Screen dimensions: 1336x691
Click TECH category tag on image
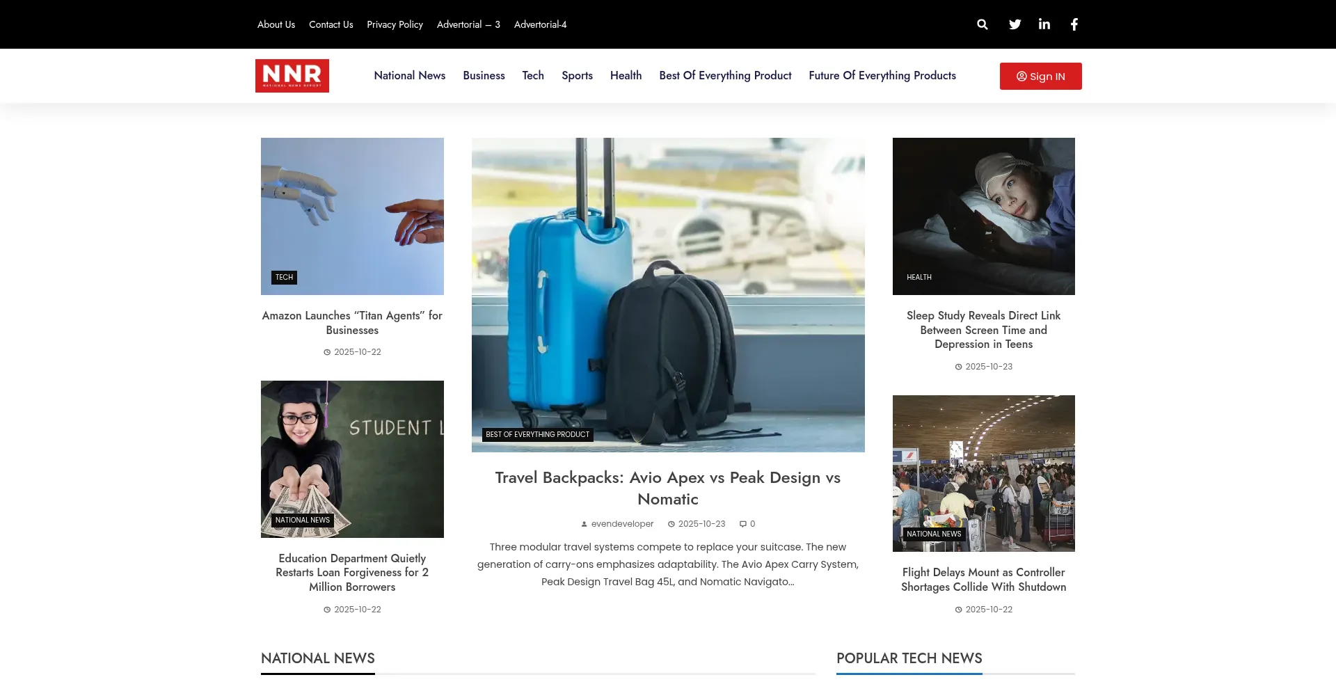point(284,277)
